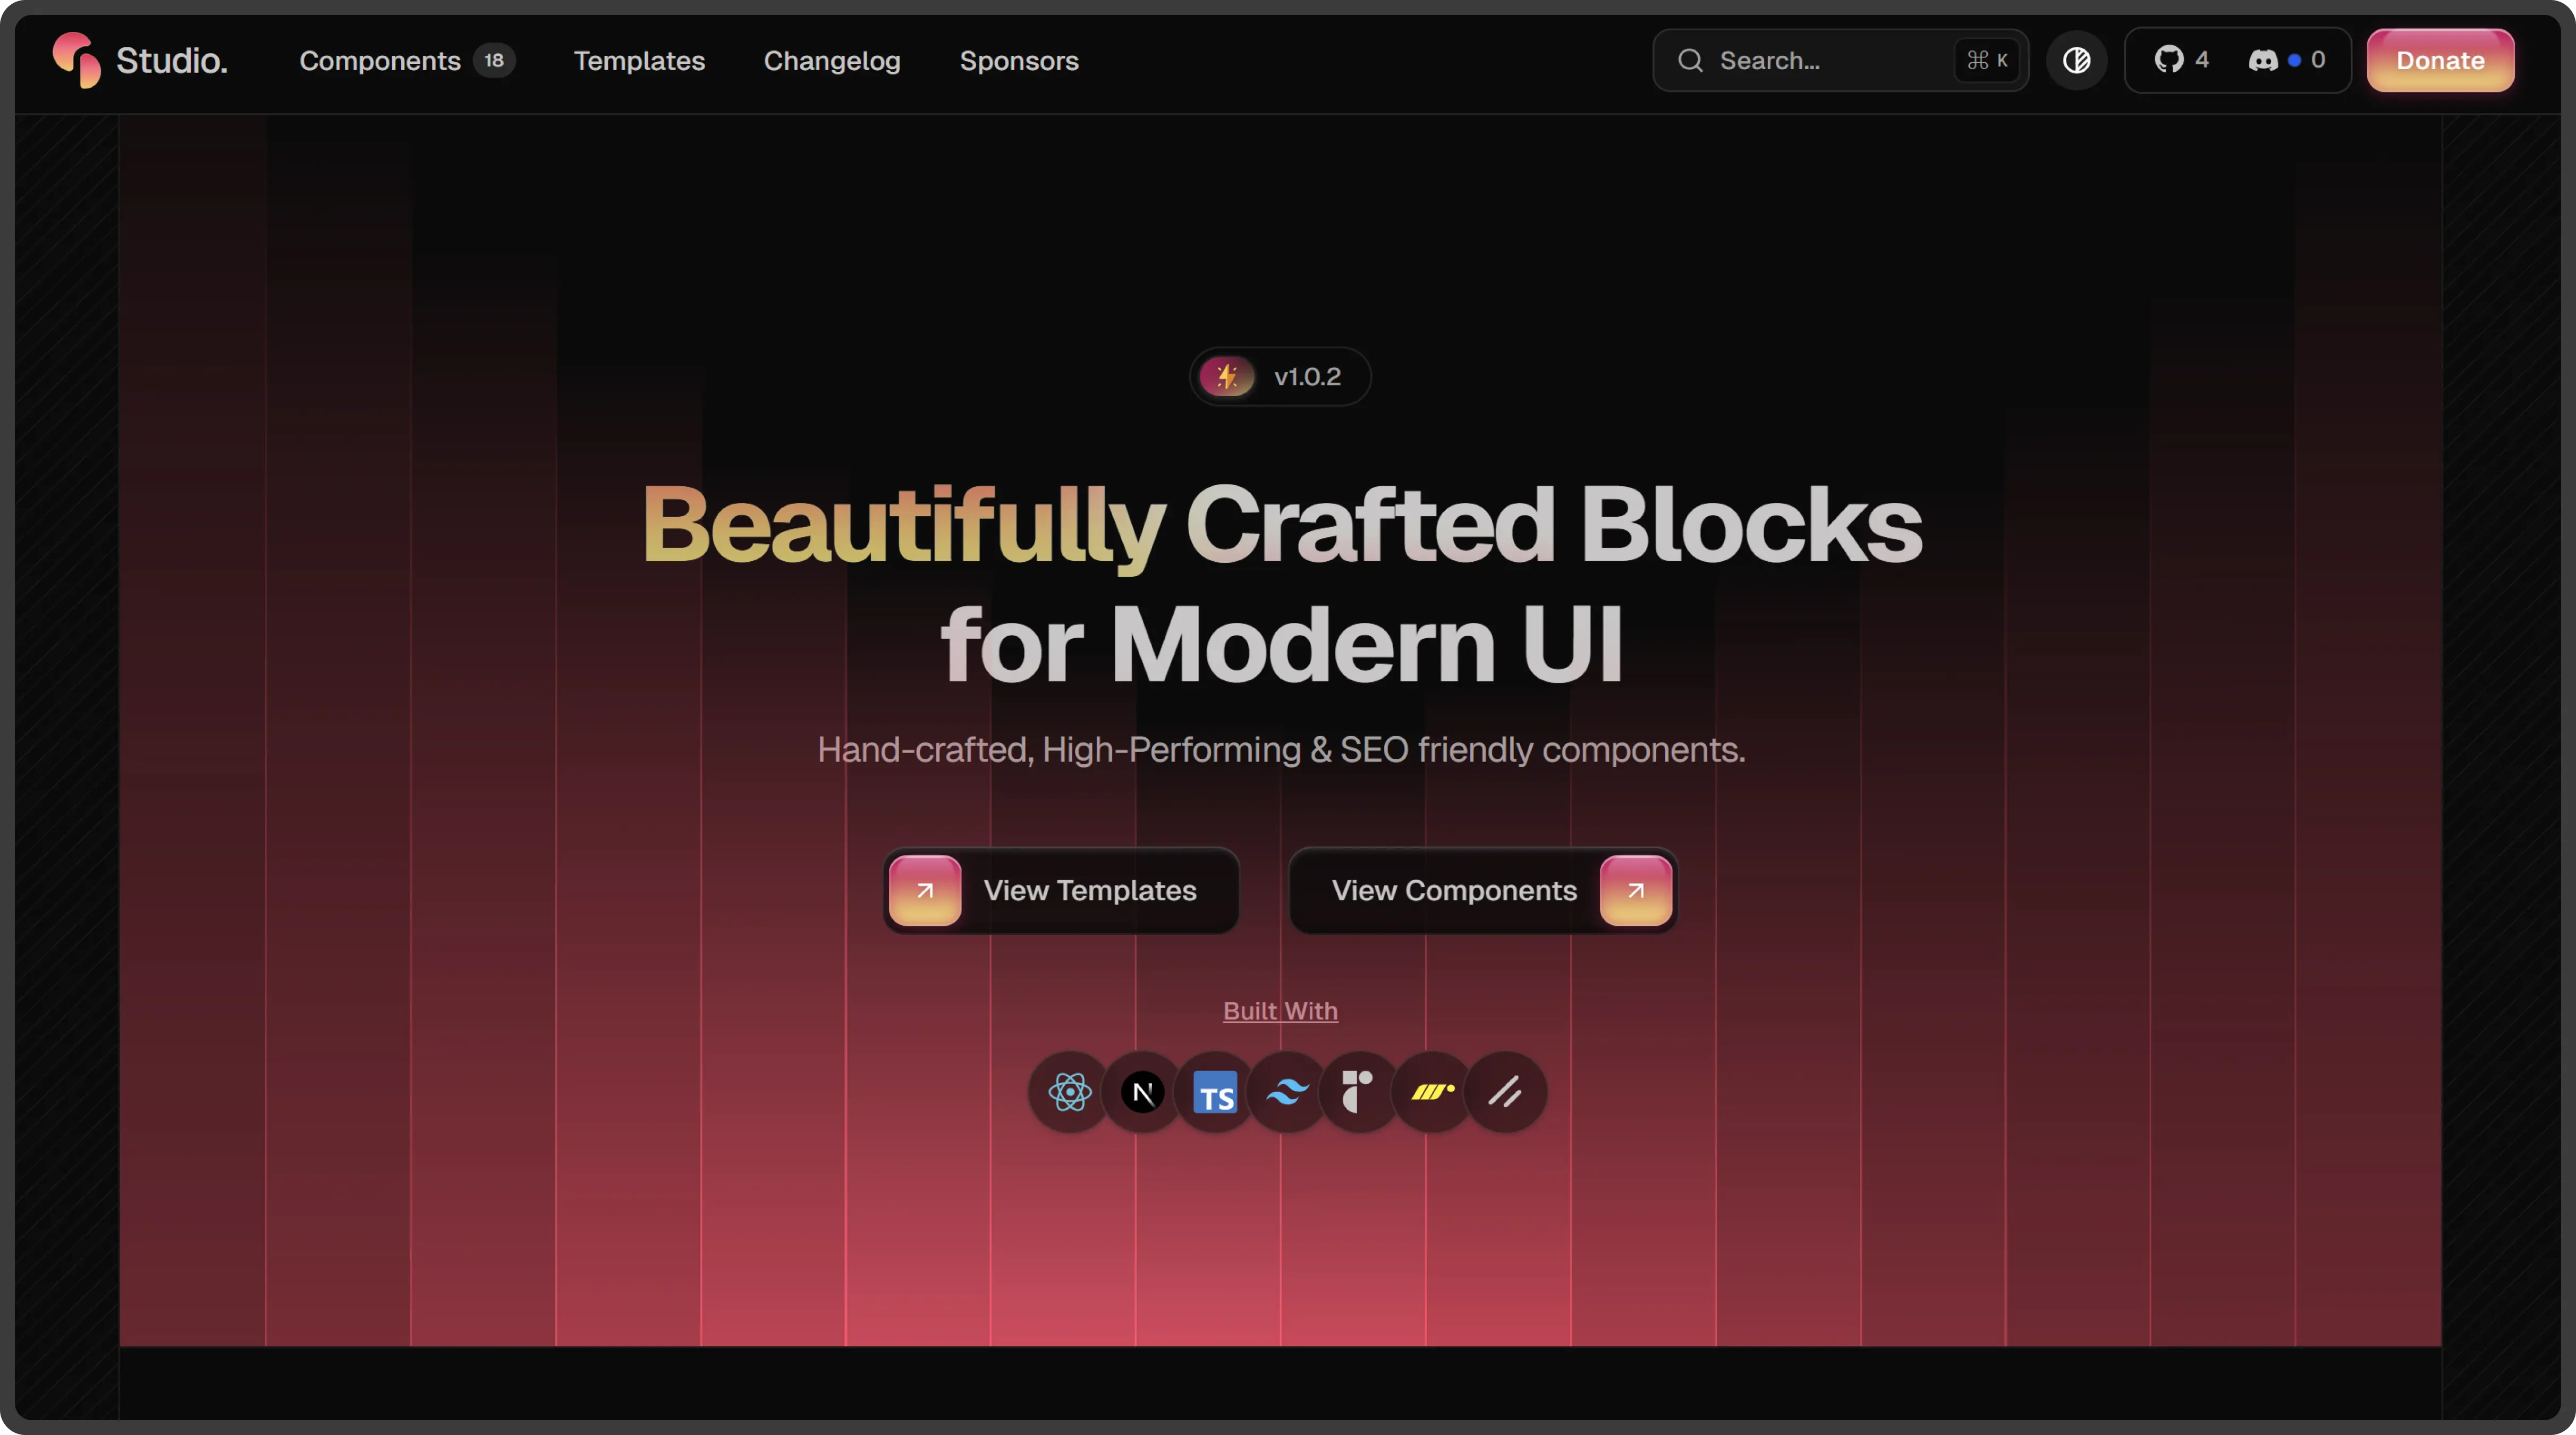Click the yellow striped logo icon
Image resolution: width=2576 pixels, height=1435 pixels.
[x=1432, y=1092]
